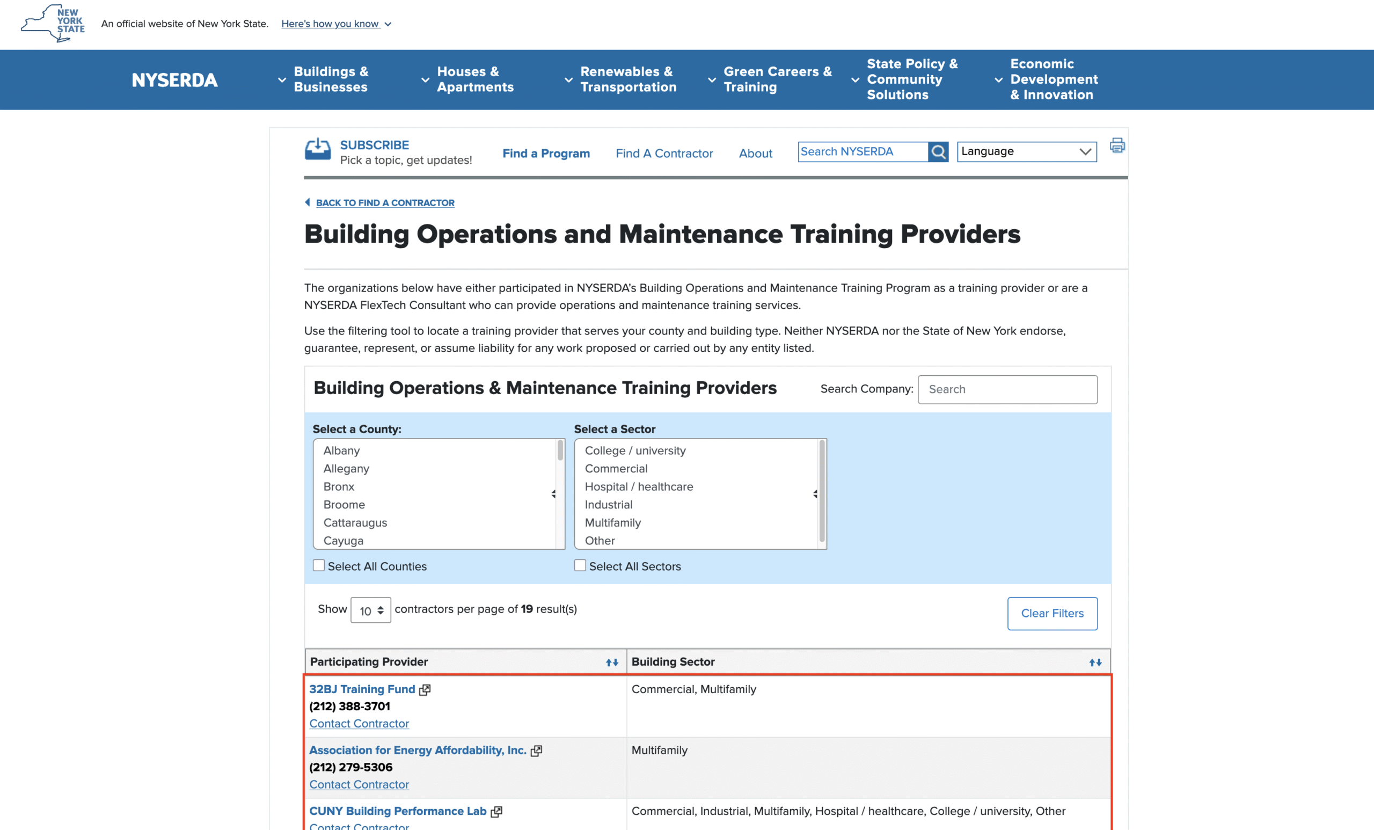Open the NYSERDA home logo
Image resolution: width=1374 pixels, height=830 pixels.
tap(174, 80)
